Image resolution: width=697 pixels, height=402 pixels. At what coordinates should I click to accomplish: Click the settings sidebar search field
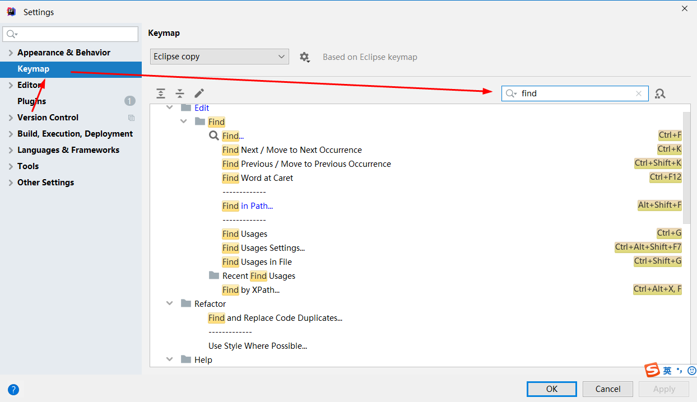tap(71, 34)
